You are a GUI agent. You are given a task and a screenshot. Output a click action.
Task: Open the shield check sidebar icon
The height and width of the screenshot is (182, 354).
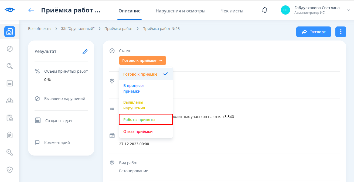pyautogui.click(x=10, y=170)
